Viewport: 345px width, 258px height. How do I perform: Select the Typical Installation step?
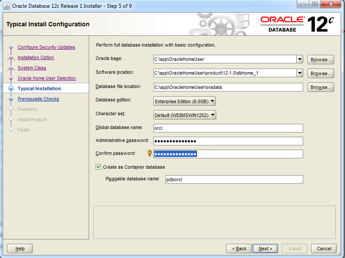click(x=39, y=88)
